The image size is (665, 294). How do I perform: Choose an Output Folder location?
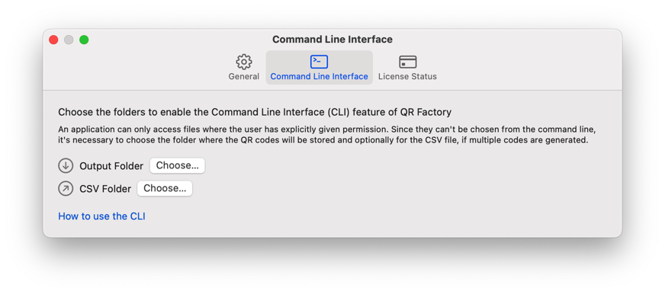coord(177,165)
